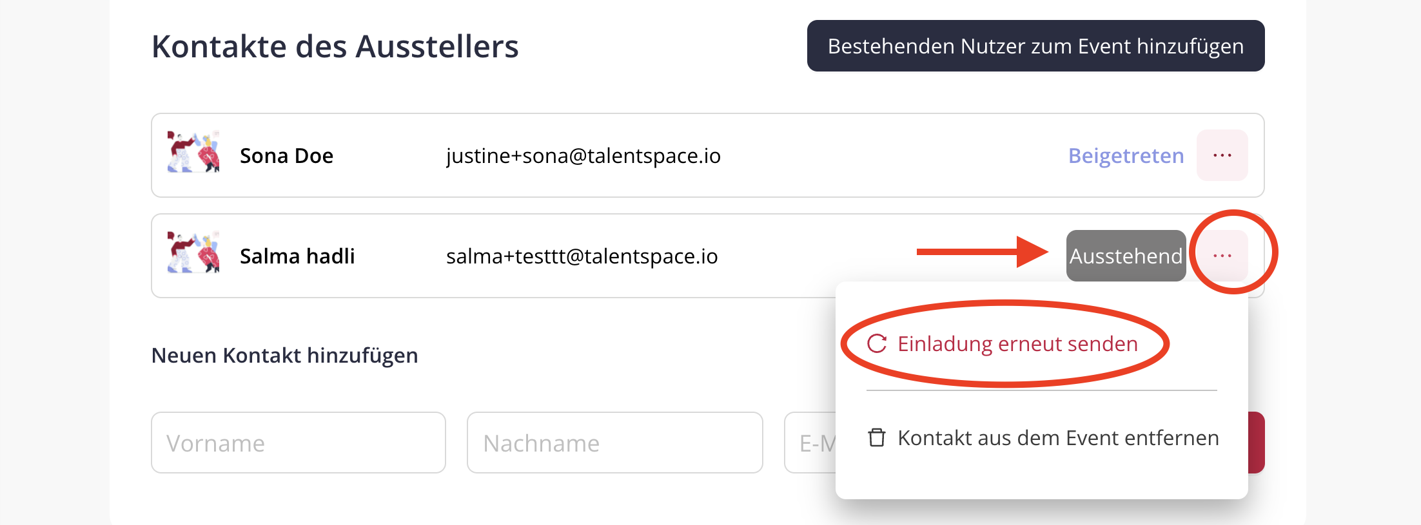Select email justine+sona@talentspace.io
1421x525 pixels.
[x=583, y=156]
